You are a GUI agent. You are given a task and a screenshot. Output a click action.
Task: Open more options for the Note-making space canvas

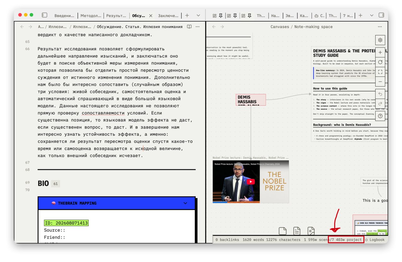point(380,27)
